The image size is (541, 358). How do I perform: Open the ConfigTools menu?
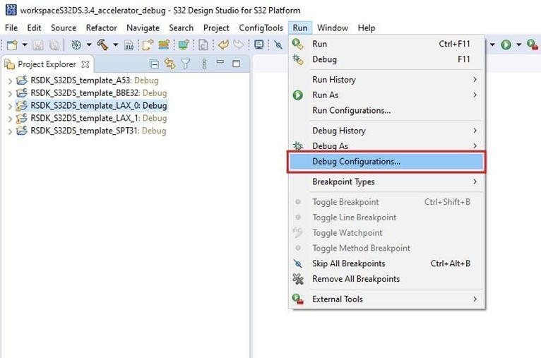261,28
